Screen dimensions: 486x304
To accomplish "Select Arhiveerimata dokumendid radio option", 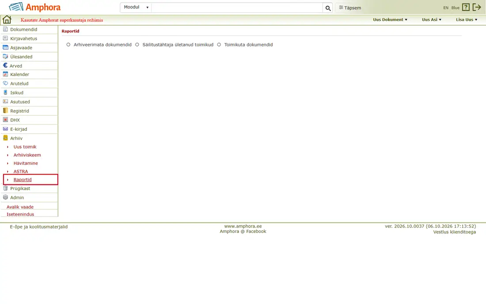I will pyautogui.click(x=68, y=45).
